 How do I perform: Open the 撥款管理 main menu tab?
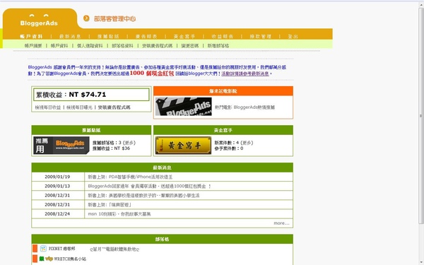(260, 37)
